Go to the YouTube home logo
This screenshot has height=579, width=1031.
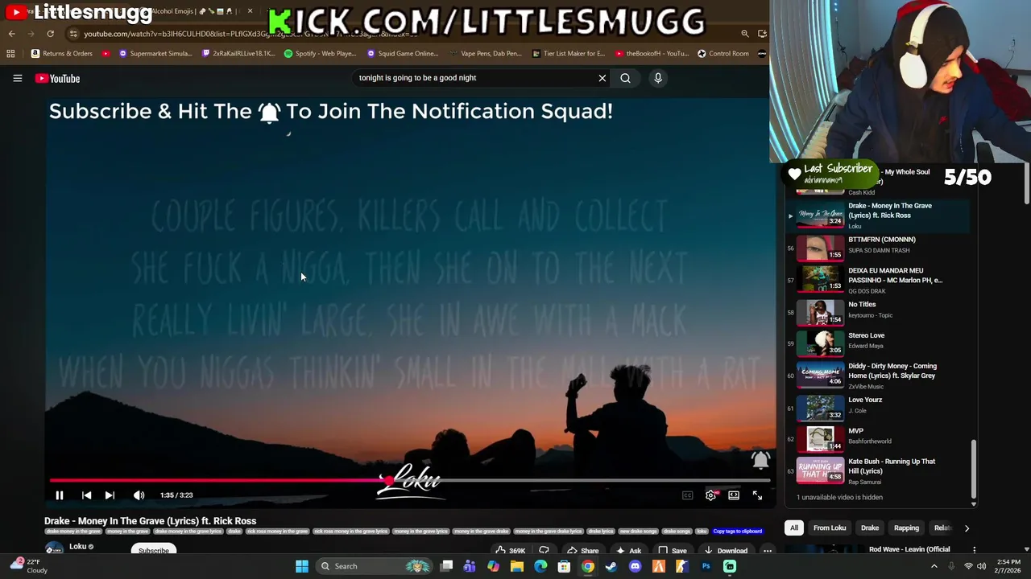(57, 78)
